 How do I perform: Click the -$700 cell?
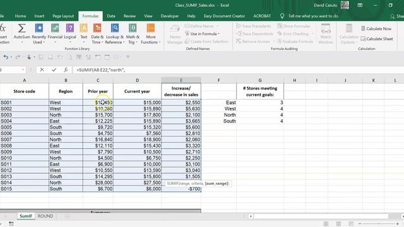click(181, 189)
